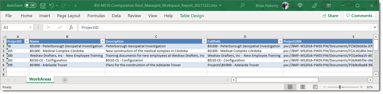The image size is (383, 94).
Task: Open the Page Layout tab
Action: [x=69, y=16]
